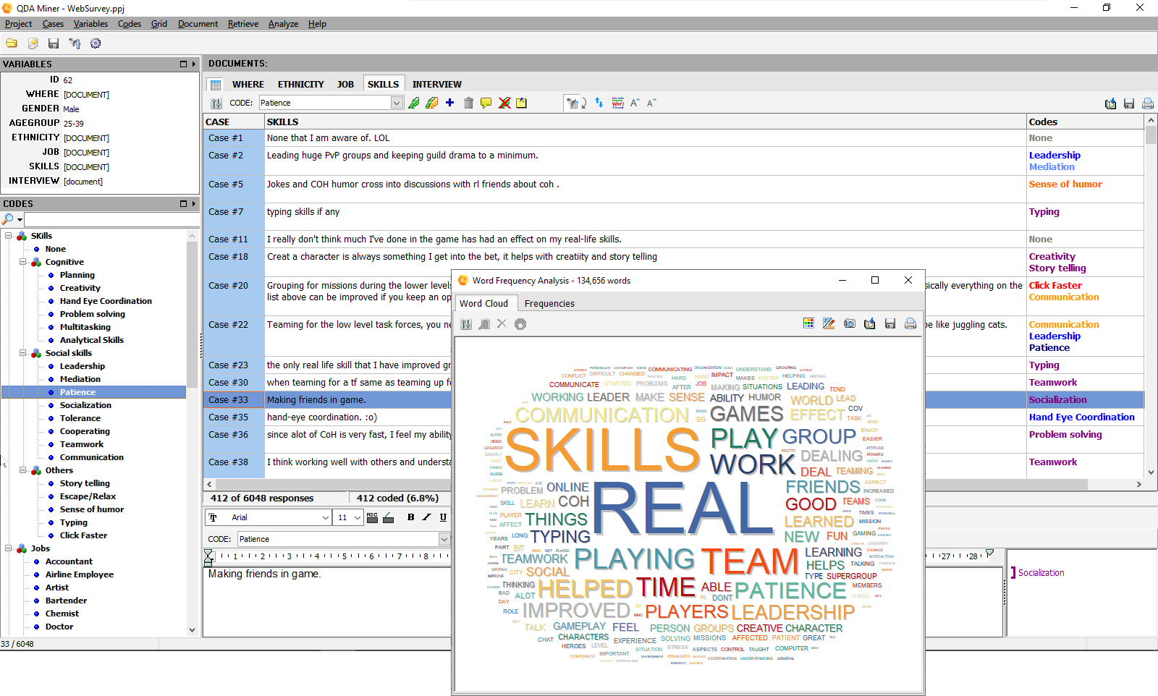The width and height of the screenshot is (1158, 696).
Task: Click the camera snapshot icon in Word Frequency window
Action: click(x=850, y=323)
